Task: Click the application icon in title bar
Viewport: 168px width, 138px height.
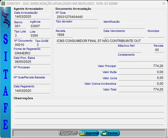Action: (x=3, y=4)
